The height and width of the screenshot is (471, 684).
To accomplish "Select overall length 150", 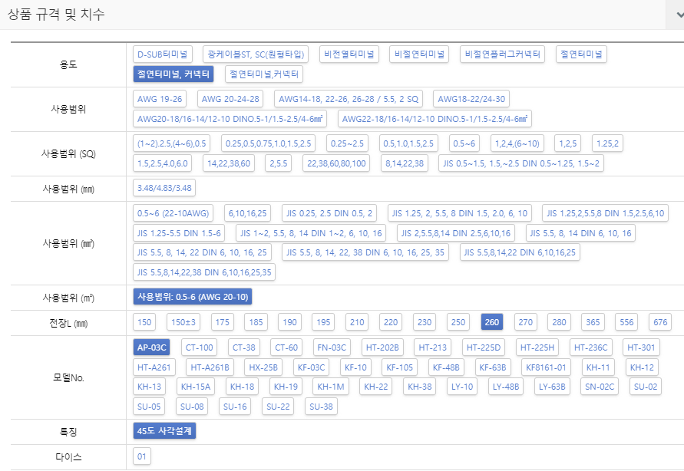I will click(144, 322).
